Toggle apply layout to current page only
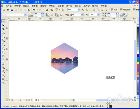Image resolution: width=140 pixels, height=109 pixels. 61,15
